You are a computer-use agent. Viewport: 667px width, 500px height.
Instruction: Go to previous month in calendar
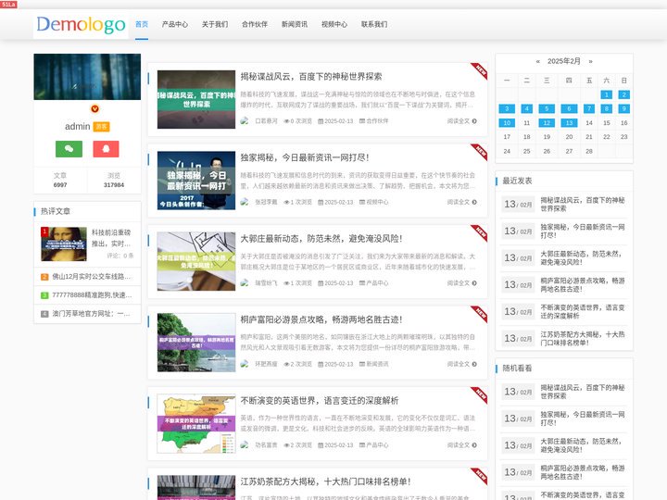[x=537, y=61]
